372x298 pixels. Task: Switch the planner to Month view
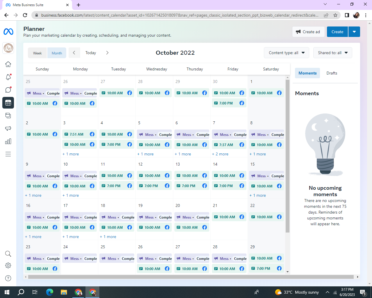57,53
